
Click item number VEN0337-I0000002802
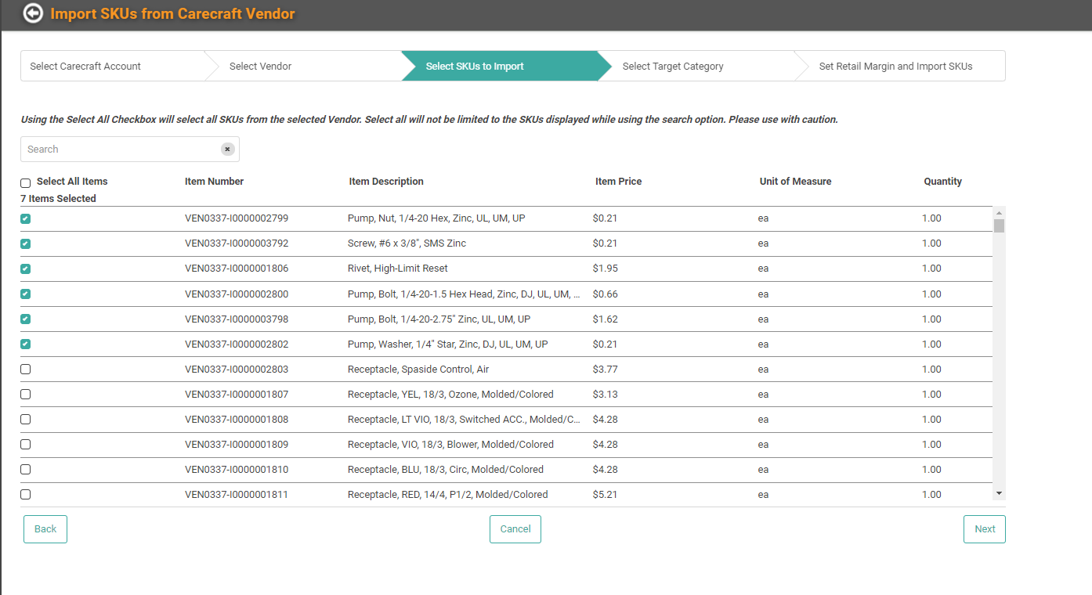click(237, 344)
